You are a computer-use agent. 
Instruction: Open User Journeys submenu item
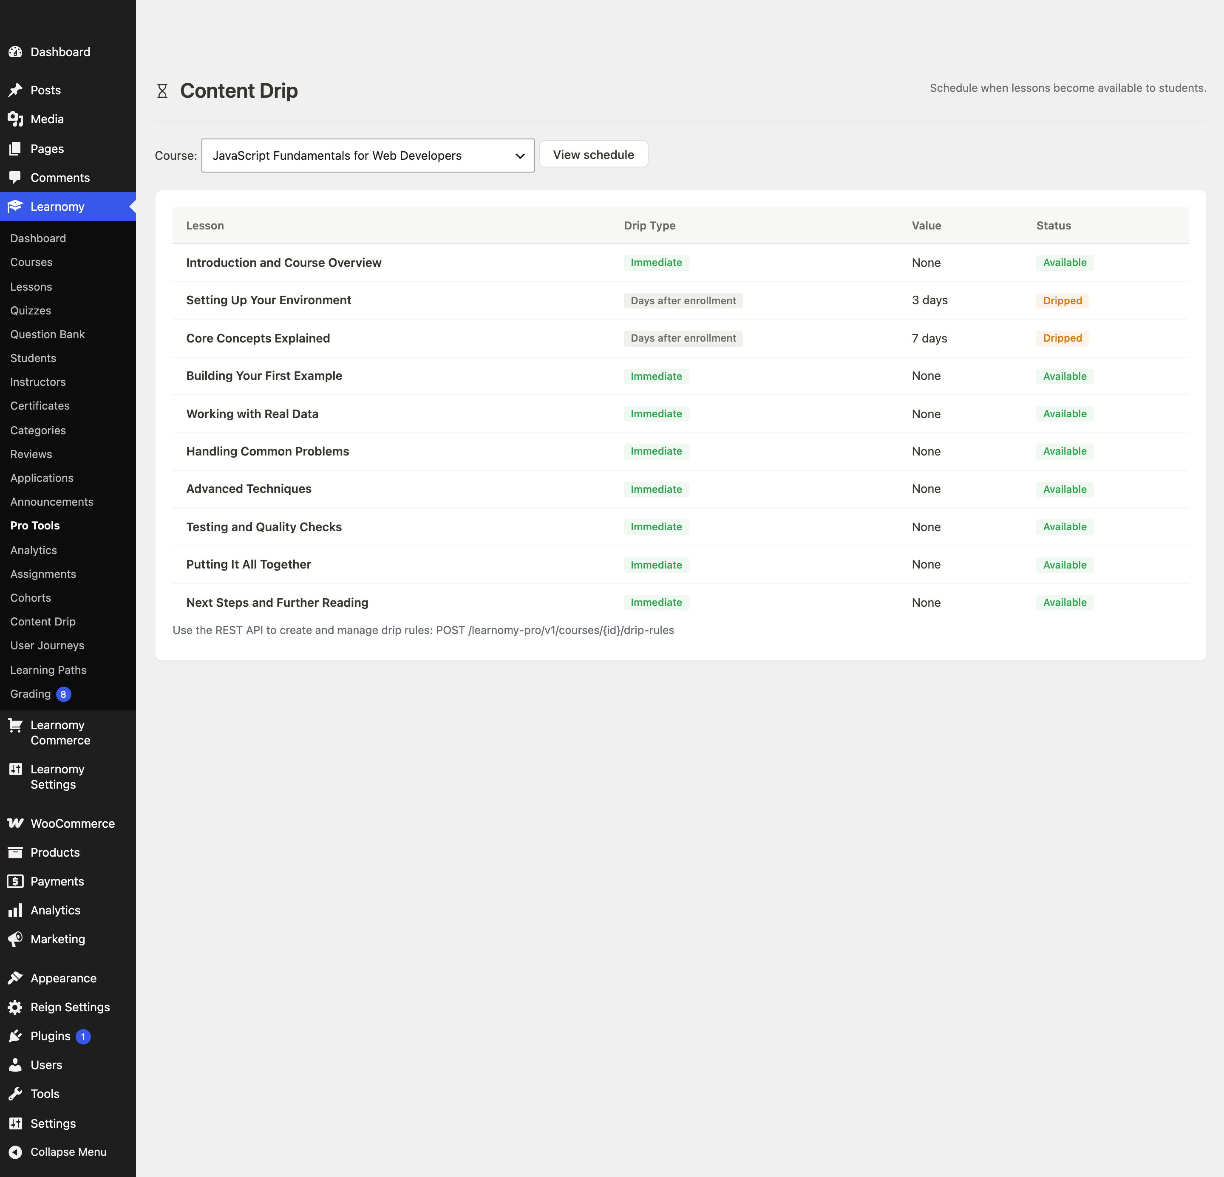click(x=48, y=645)
